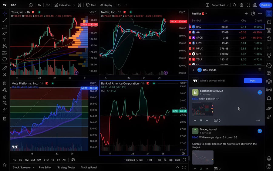The width and height of the screenshot is (273, 171).
Task: Toggle magnet mode in left toolbar
Action: [x=5, y=83]
